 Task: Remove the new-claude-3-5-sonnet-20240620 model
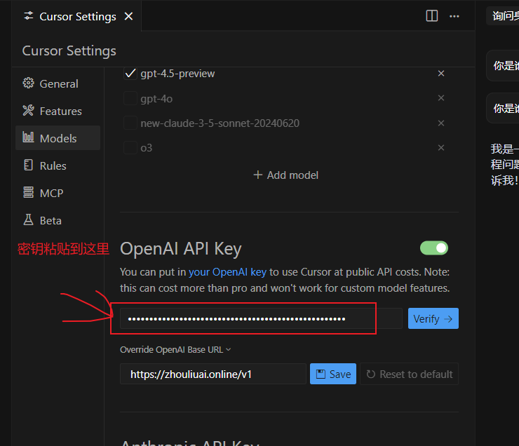coord(441,123)
